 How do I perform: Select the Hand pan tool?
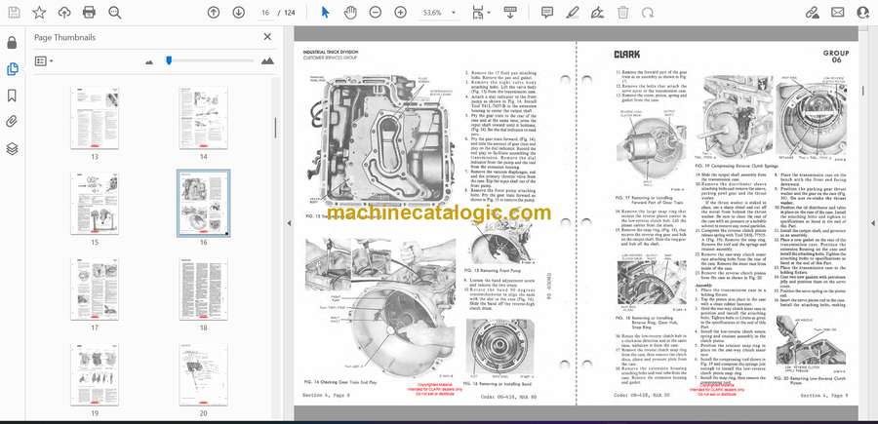click(x=351, y=13)
